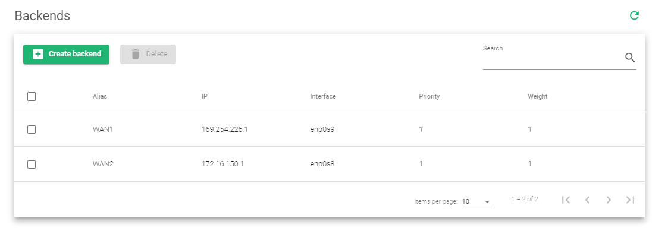The image size is (668, 234).
Task: Click the plus icon in Create backend
Action: 38,54
